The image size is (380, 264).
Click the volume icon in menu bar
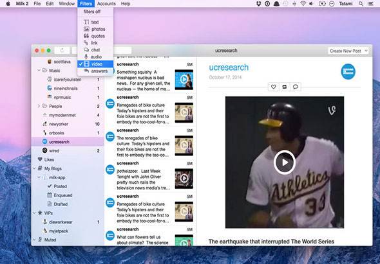(x=312, y=4)
